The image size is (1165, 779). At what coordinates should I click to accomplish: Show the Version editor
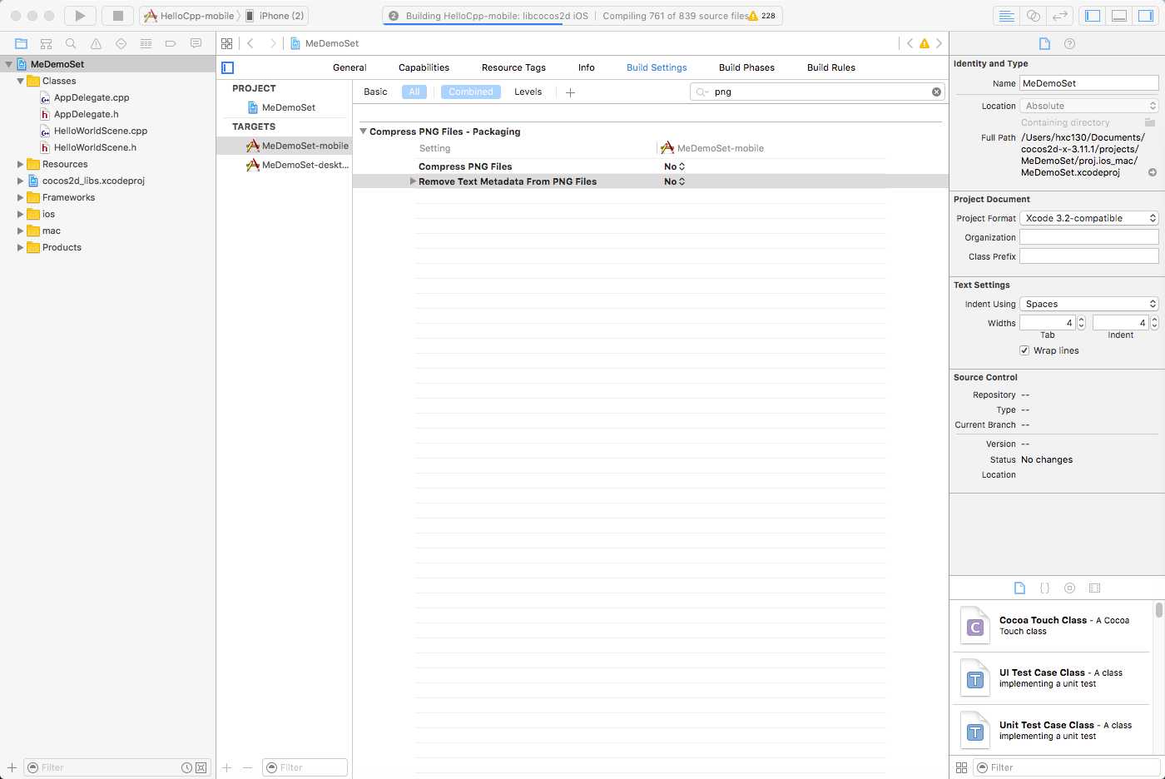tap(1059, 15)
